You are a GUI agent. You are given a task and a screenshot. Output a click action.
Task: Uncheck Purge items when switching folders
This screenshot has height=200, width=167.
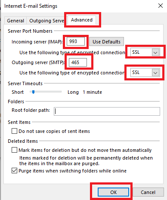point(14,171)
